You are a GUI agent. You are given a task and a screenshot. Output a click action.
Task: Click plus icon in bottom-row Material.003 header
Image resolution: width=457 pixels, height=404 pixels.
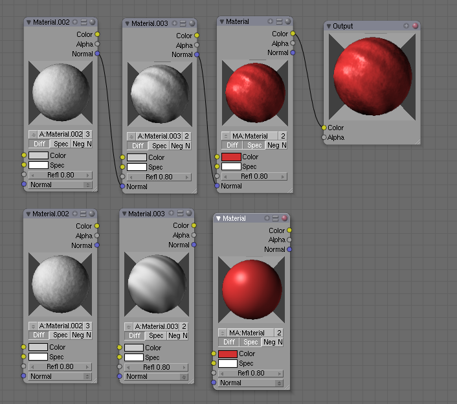[x=172, y=213]
